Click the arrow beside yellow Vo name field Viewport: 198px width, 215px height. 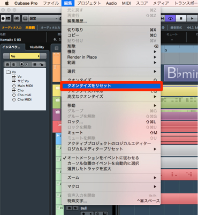pyautogui.click(x=39, y=56)
